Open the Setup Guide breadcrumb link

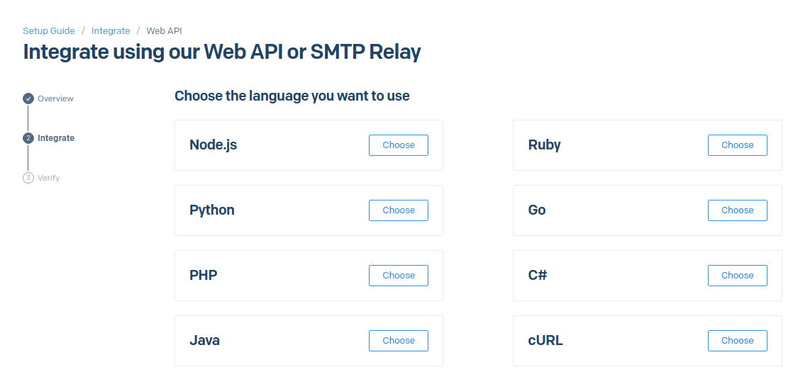pyautogui.click(x=49, y=31)
